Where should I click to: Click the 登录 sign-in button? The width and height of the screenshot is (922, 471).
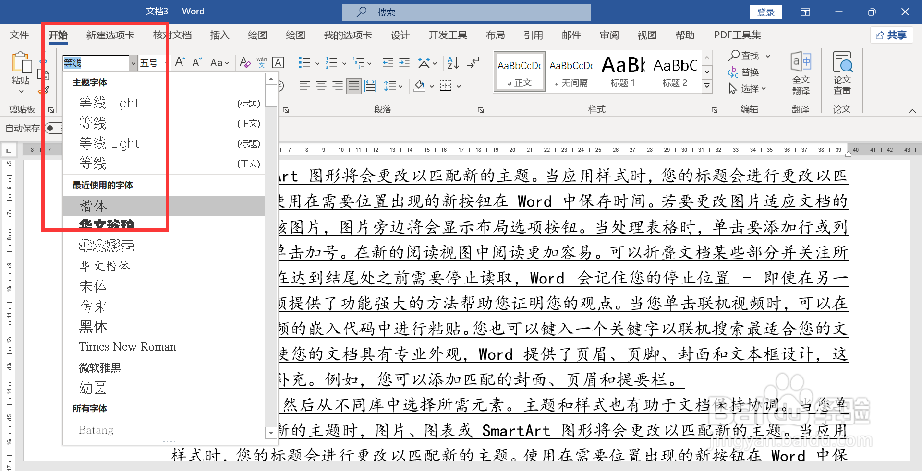coord(765,12)
